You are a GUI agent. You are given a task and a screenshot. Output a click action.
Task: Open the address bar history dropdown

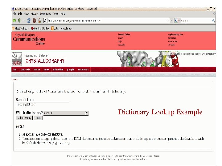coord(171,21)
